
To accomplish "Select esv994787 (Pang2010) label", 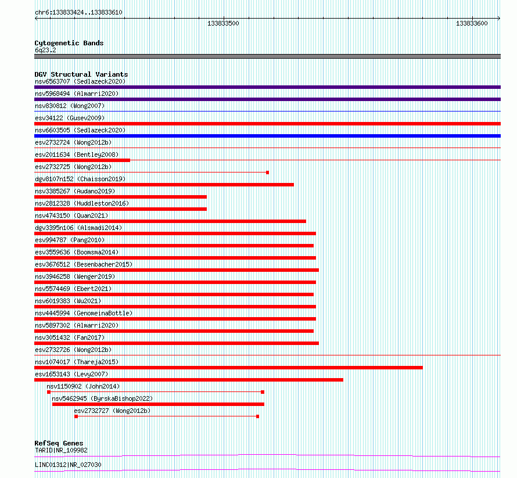I will (70, 240).
